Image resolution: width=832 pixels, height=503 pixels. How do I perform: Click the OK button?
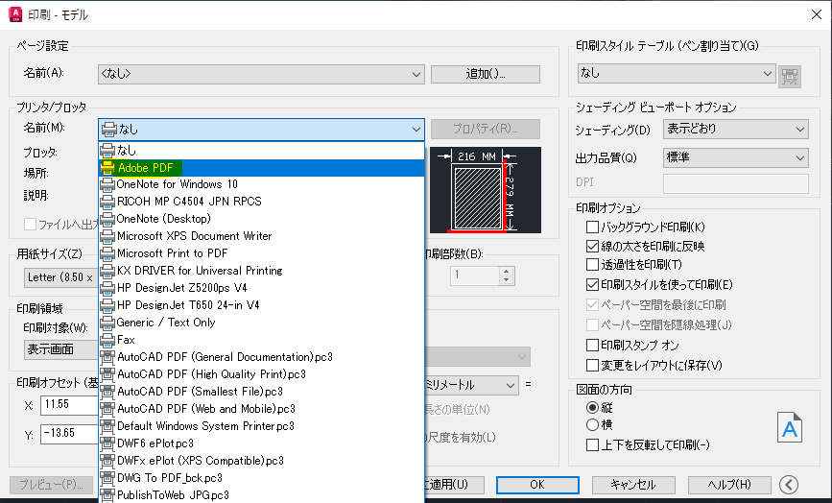click(537, 485)
